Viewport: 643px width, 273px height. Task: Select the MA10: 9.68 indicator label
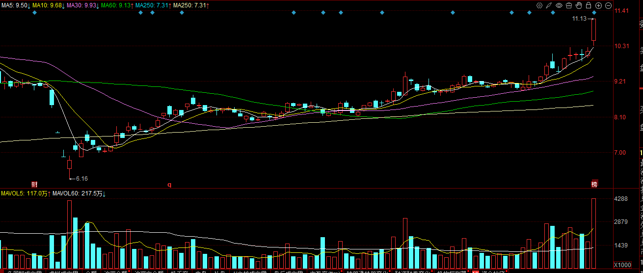49,5
